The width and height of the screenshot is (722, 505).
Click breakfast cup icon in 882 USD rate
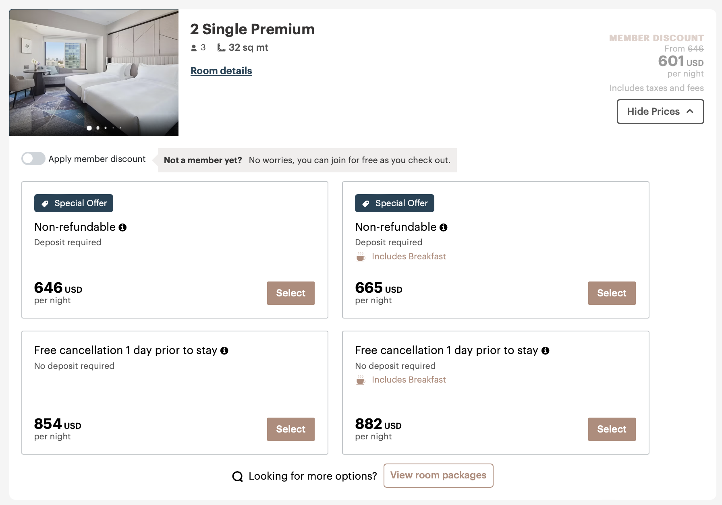click(361, 380)
